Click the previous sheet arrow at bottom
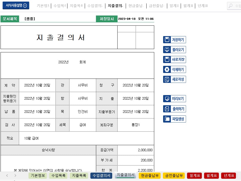 [x=7, y=175]
